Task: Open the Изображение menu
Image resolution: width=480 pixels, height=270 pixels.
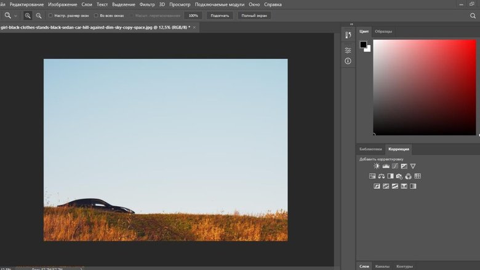Action: point(63,4)
